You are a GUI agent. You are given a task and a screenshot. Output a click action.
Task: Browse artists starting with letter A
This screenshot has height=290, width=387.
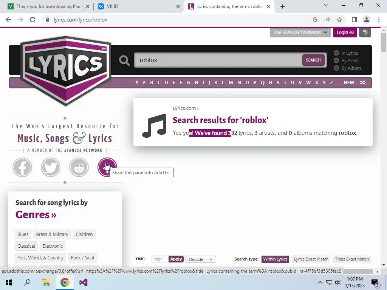click(144, 83)
